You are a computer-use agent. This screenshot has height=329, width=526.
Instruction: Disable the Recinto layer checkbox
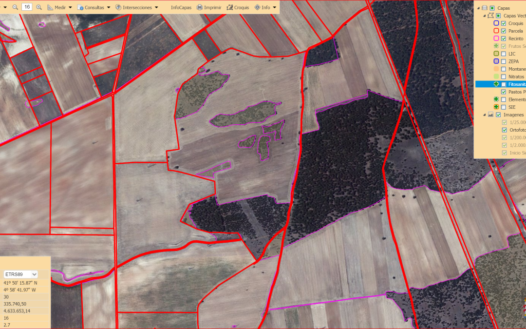point(504,39)
